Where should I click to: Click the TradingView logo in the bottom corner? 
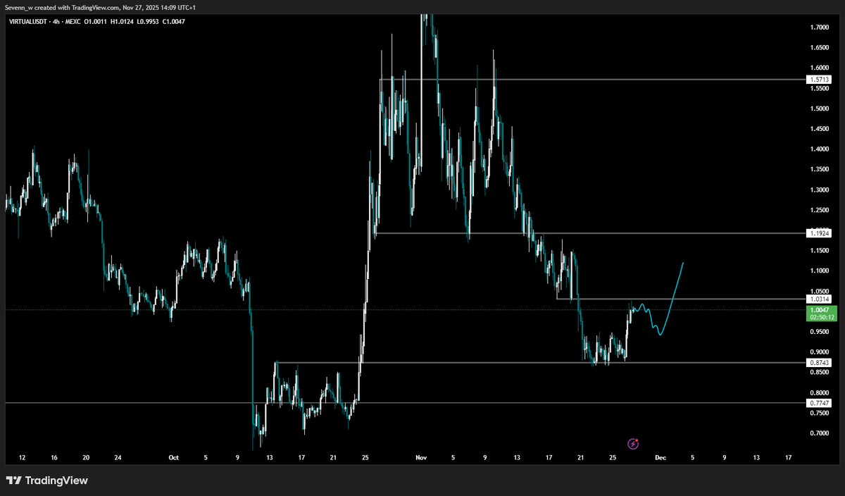[x=48, y=480]
